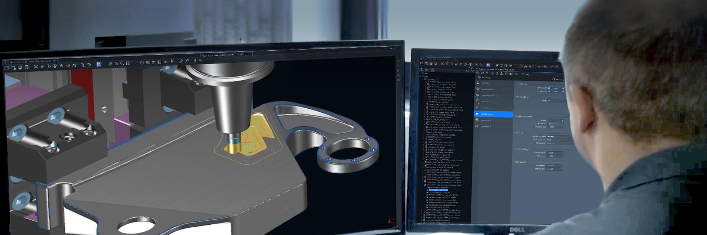Click the power-symbol icon on left monitor's toolbar

tap(61, 66)
